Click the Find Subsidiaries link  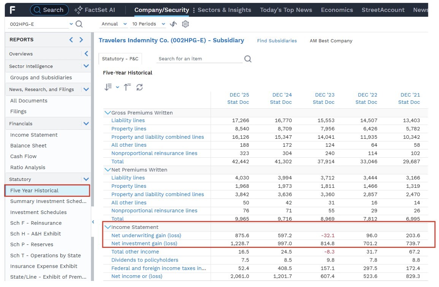click(x=277, y=41)
